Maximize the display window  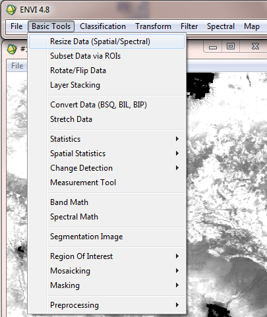[231, 47]
